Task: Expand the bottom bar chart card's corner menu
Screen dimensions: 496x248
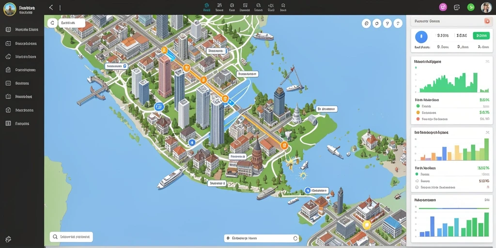Action: (486, 200)
